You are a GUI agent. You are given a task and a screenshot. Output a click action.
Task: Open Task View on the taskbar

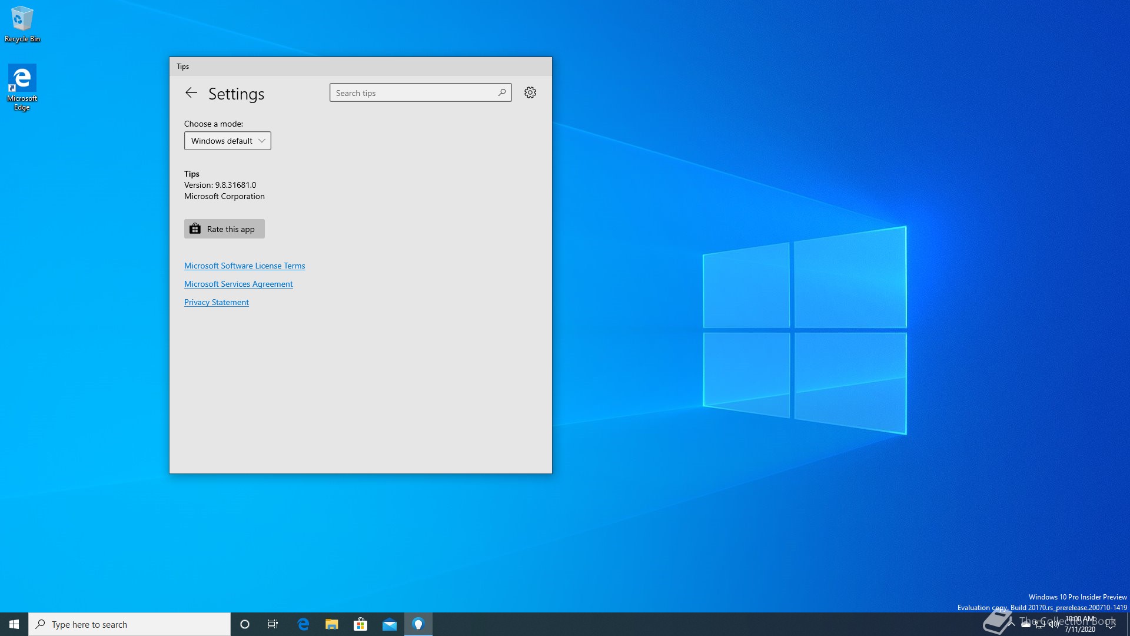click(273, 624)
